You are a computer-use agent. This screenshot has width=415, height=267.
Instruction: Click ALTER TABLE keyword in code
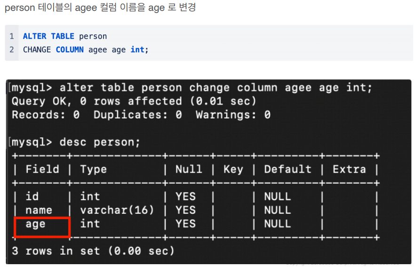(x=48, y=36)
